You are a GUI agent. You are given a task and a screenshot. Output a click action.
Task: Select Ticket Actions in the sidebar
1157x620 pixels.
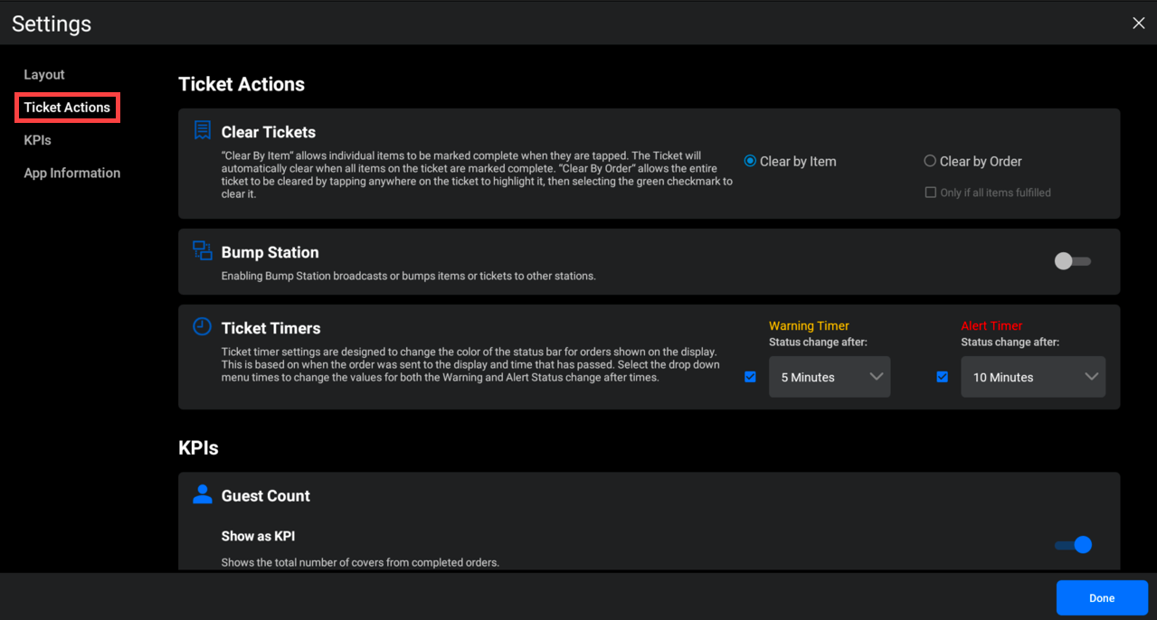tap(67, 108)
